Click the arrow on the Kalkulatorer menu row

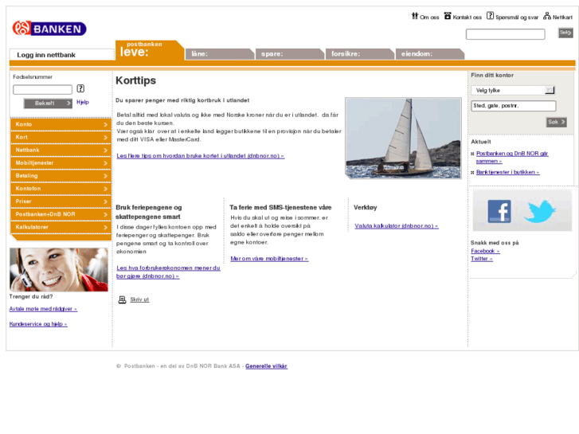(x=105, y=228)
